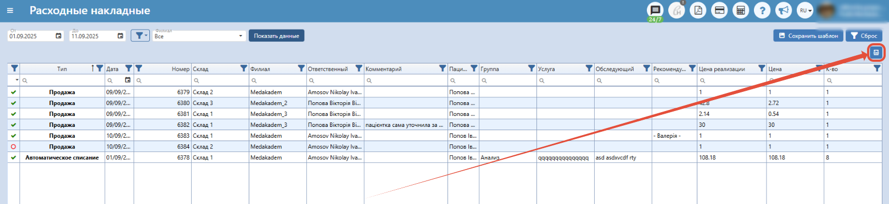The image size is (889, 204).
Task: Open the calculator icon in header
Action: [x=741, y=10]
